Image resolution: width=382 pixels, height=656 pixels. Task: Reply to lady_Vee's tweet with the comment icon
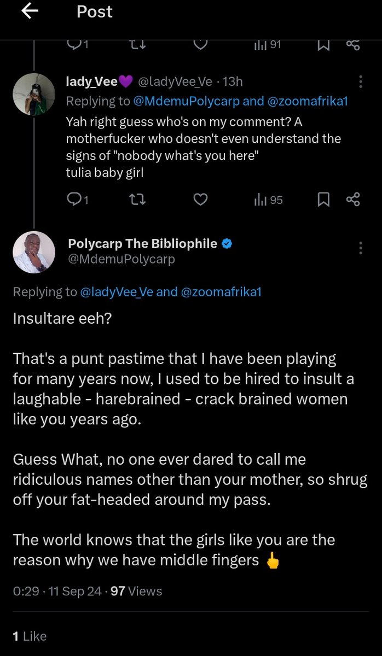(73, 200)
